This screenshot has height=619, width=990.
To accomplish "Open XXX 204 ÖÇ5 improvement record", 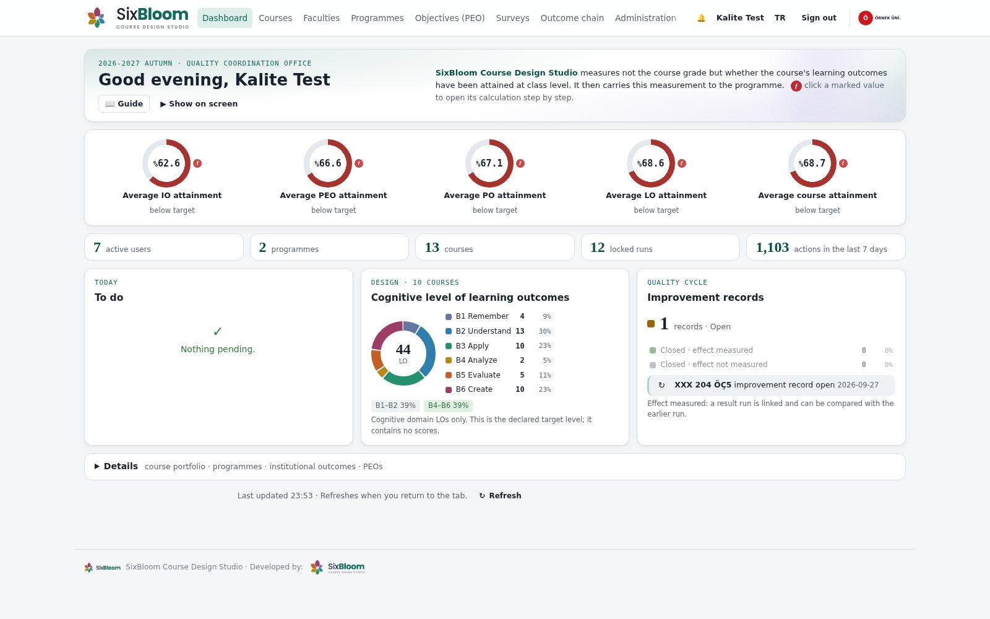I will pos(771,385).
